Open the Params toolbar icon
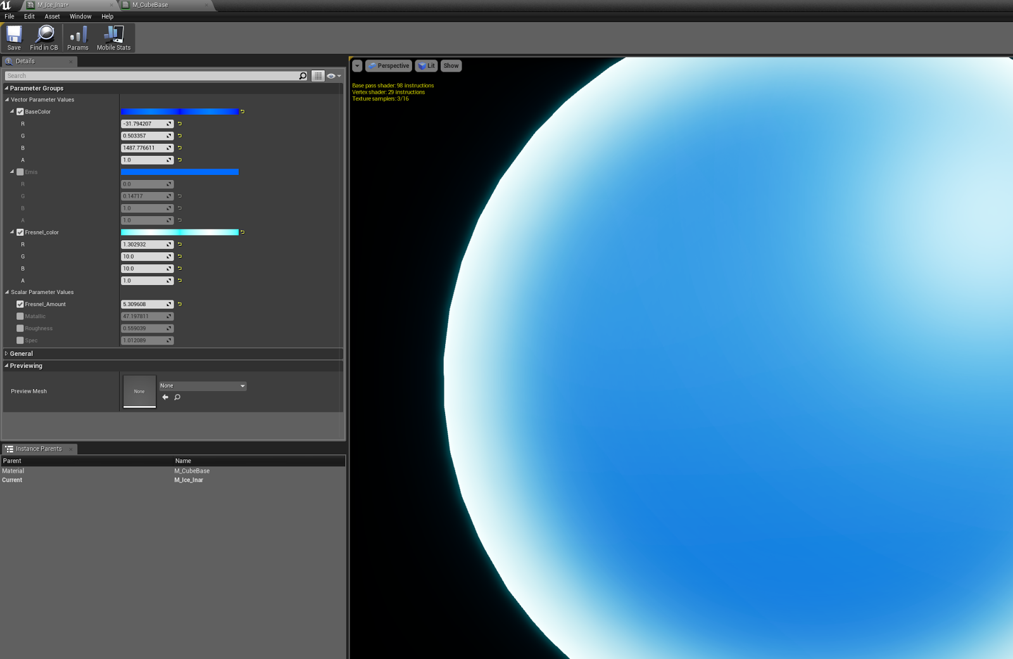1013x659 pixels. 77,37
